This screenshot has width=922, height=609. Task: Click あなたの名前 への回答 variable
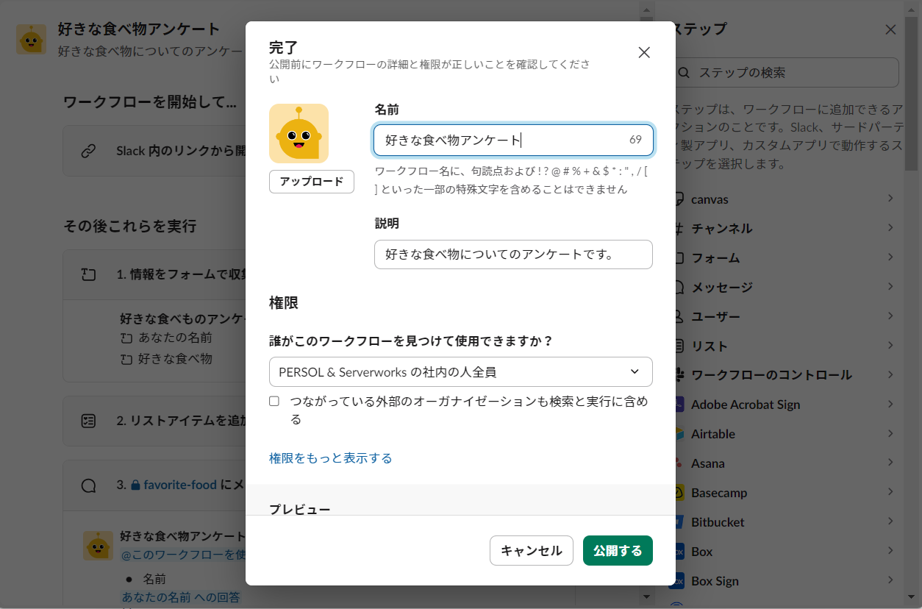coord(181,597)
